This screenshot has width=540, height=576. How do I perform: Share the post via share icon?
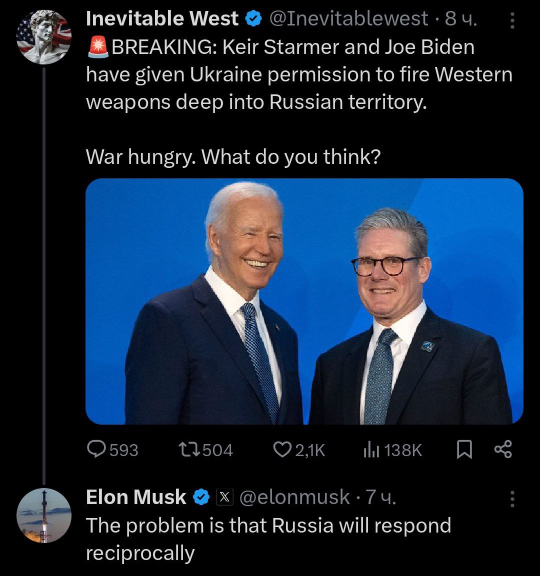click(x=502, y=450)
